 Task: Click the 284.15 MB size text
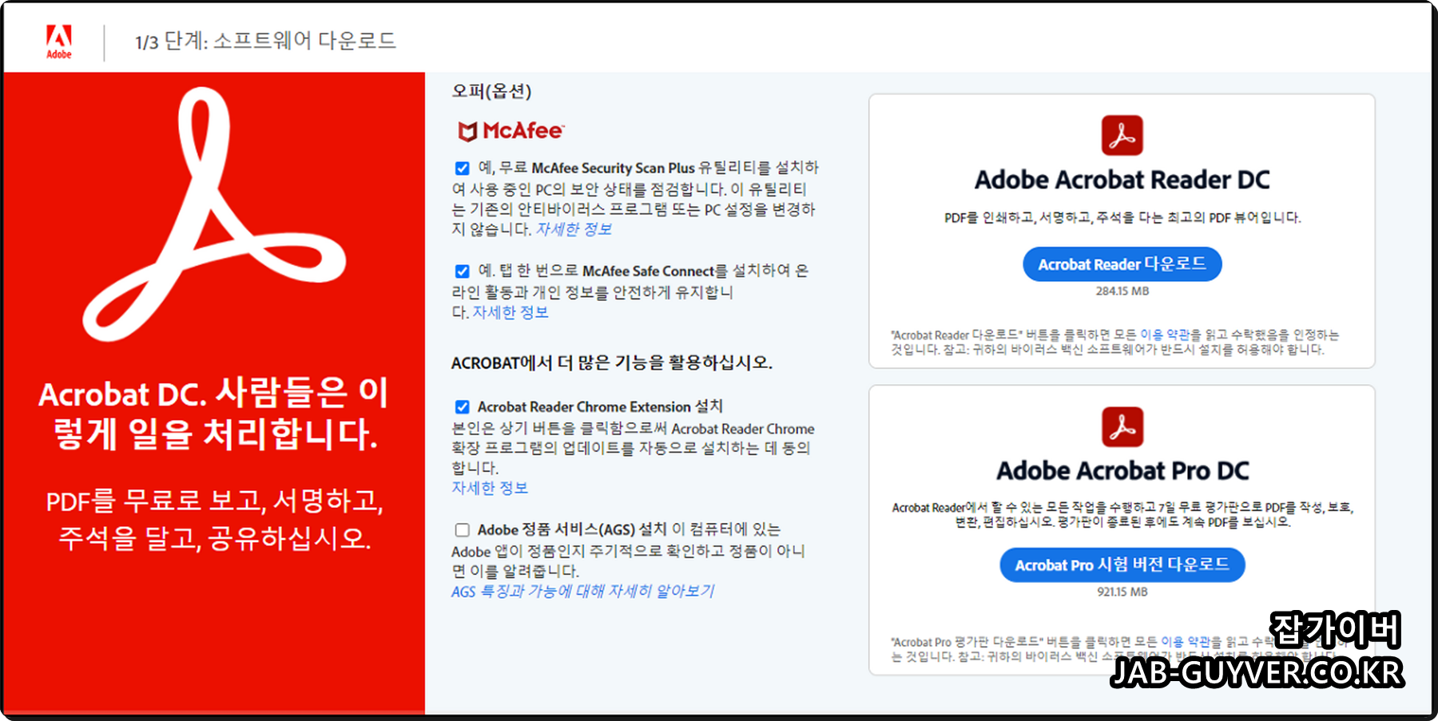[x=1122, y=291]
